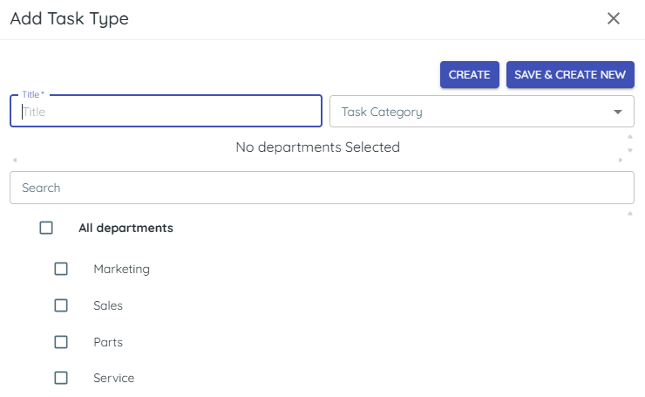
Task: Click the CREATE button
Action: 469,75
